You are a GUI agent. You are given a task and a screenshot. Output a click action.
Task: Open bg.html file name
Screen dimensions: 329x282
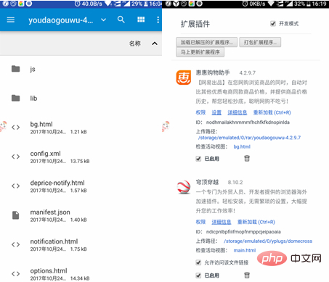pos(41,124)
